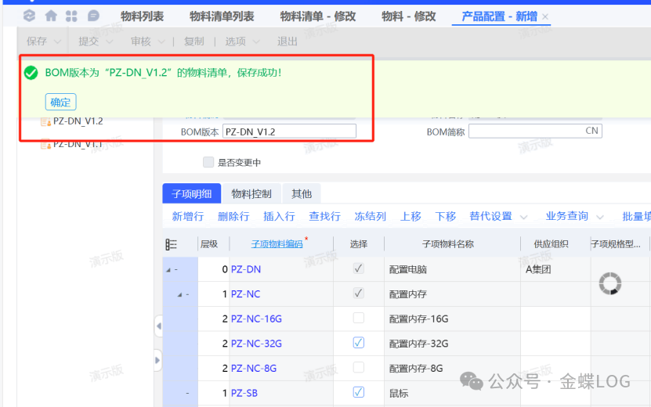Click the row settings icon in table header

(172, 244)
